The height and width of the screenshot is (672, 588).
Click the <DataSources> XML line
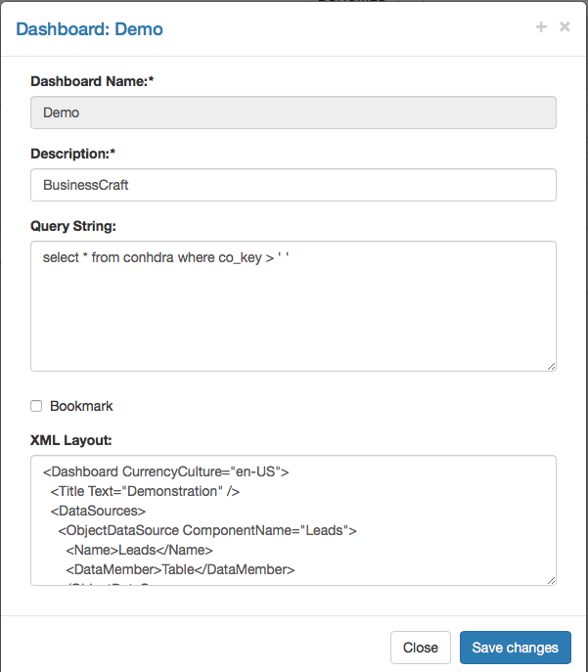pyautogui.click(x=98, y=511)
